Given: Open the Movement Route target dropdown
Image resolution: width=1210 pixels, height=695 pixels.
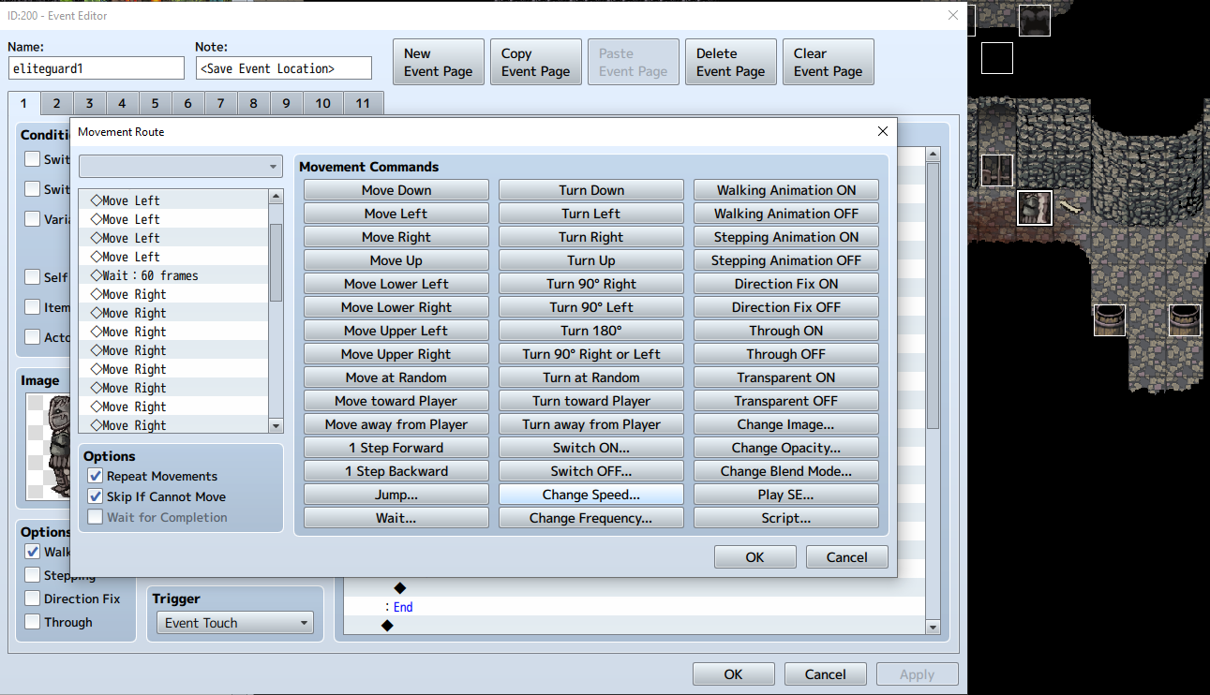Looking at the screenshot, I should pyautogui.click(x=180, y=167).
